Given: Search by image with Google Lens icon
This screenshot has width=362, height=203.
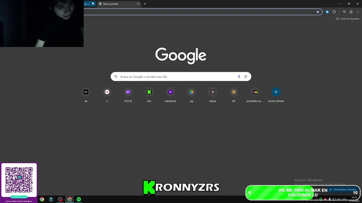Looking at the screenshot, I should coord(246,77).
